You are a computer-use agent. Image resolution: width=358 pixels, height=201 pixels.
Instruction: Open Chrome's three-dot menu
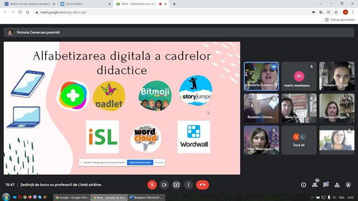[353, 12]
